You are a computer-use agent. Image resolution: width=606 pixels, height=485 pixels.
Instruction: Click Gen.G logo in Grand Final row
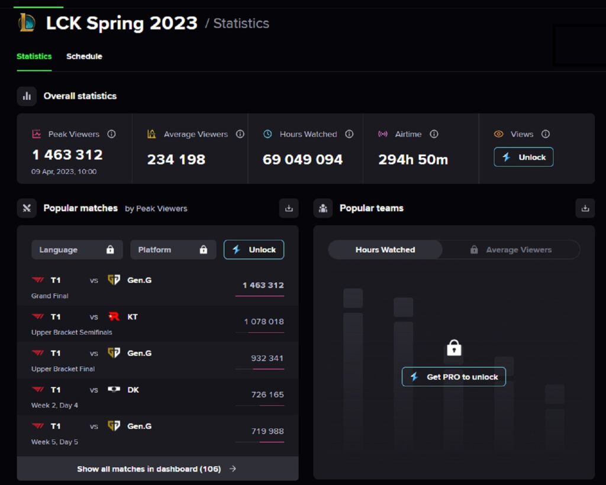pos(114,280)
